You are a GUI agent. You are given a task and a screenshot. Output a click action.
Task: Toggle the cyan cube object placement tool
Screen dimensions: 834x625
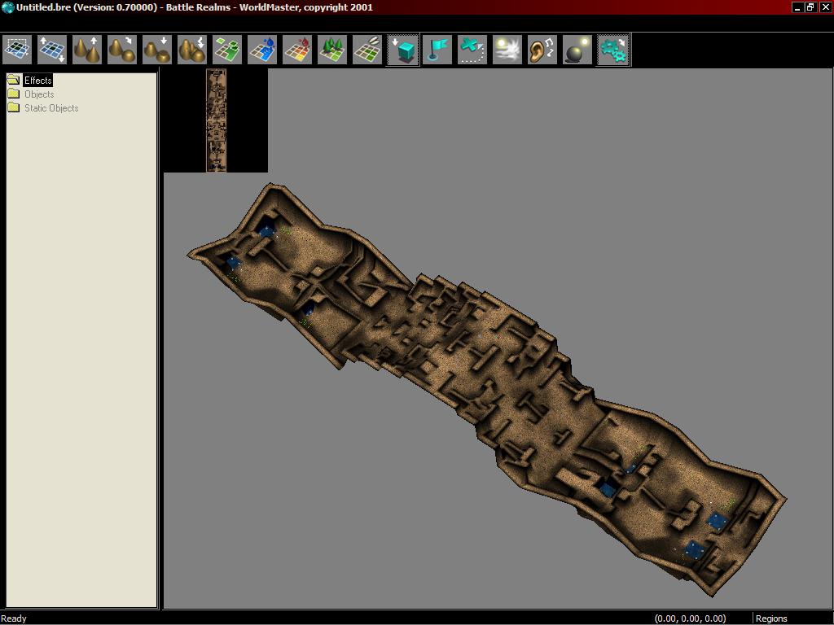click(x=402, y=50)
